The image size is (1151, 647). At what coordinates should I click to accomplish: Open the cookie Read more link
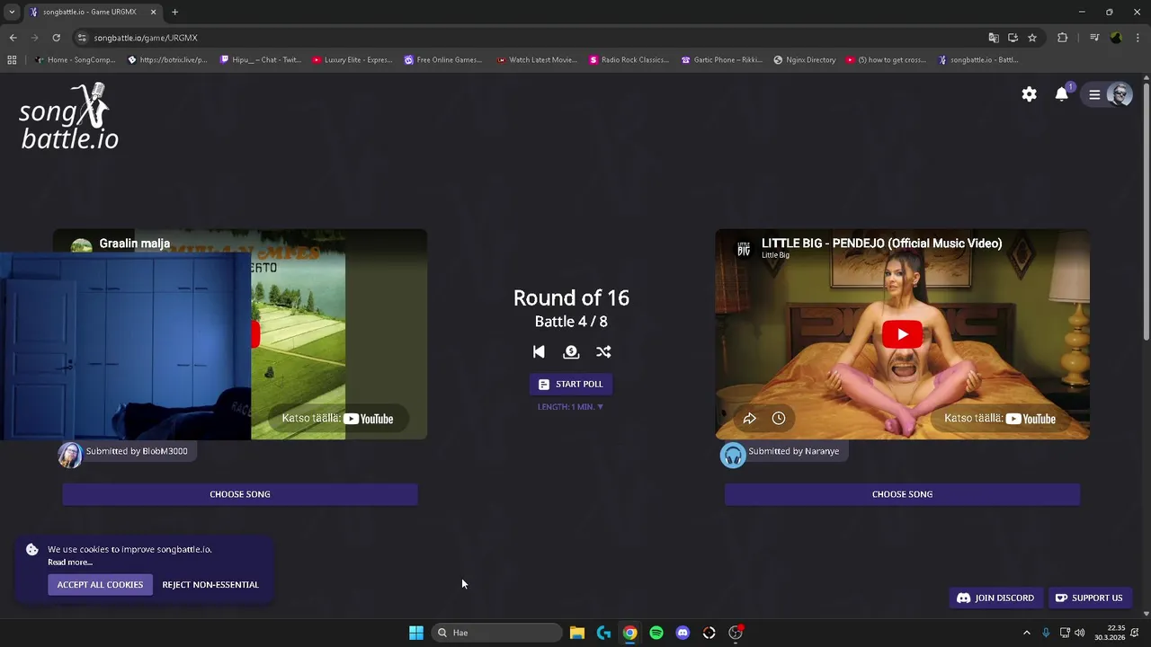click(x=70, y=563)
